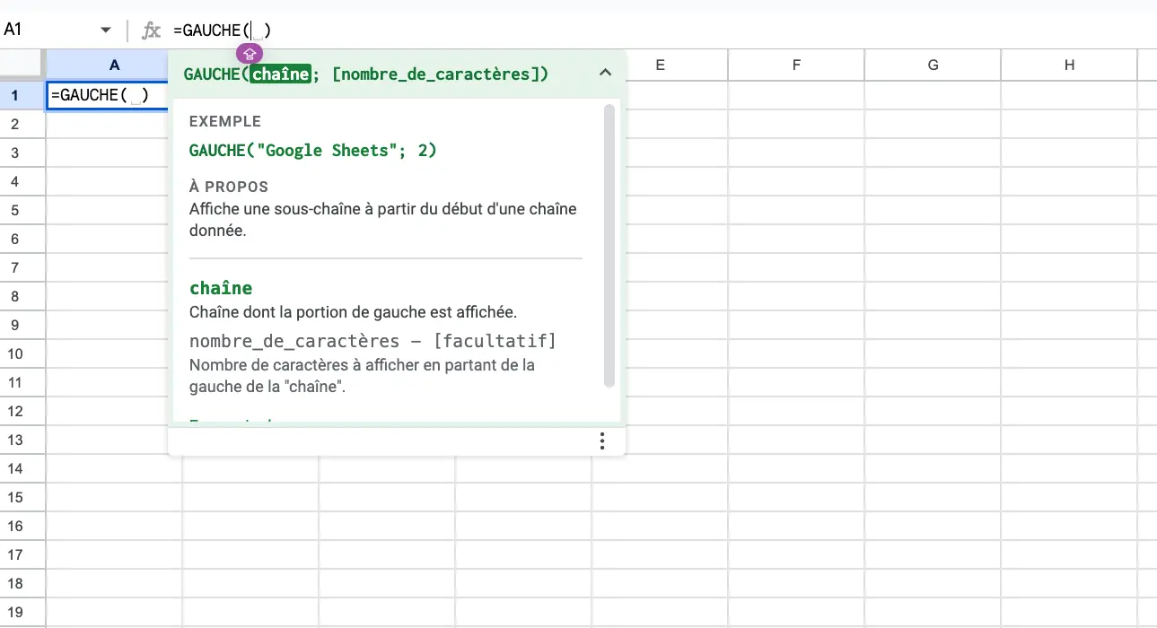Click the [nombre_de_caractères] argument in the syntax header

[440, 74]
